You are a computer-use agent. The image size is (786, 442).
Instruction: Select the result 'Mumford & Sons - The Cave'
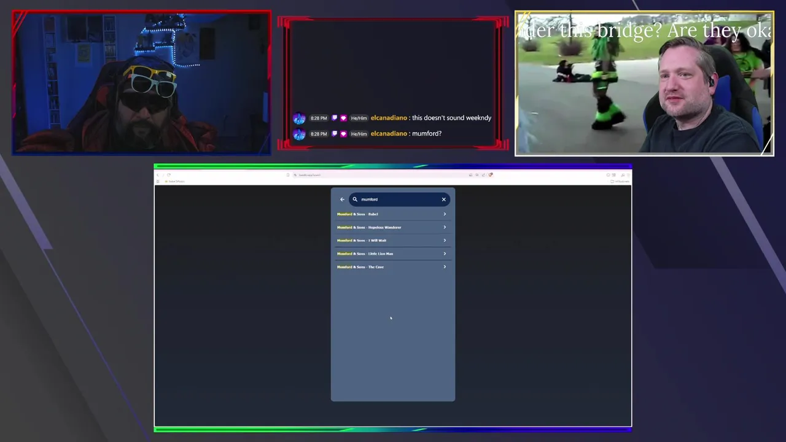point(392,266)
